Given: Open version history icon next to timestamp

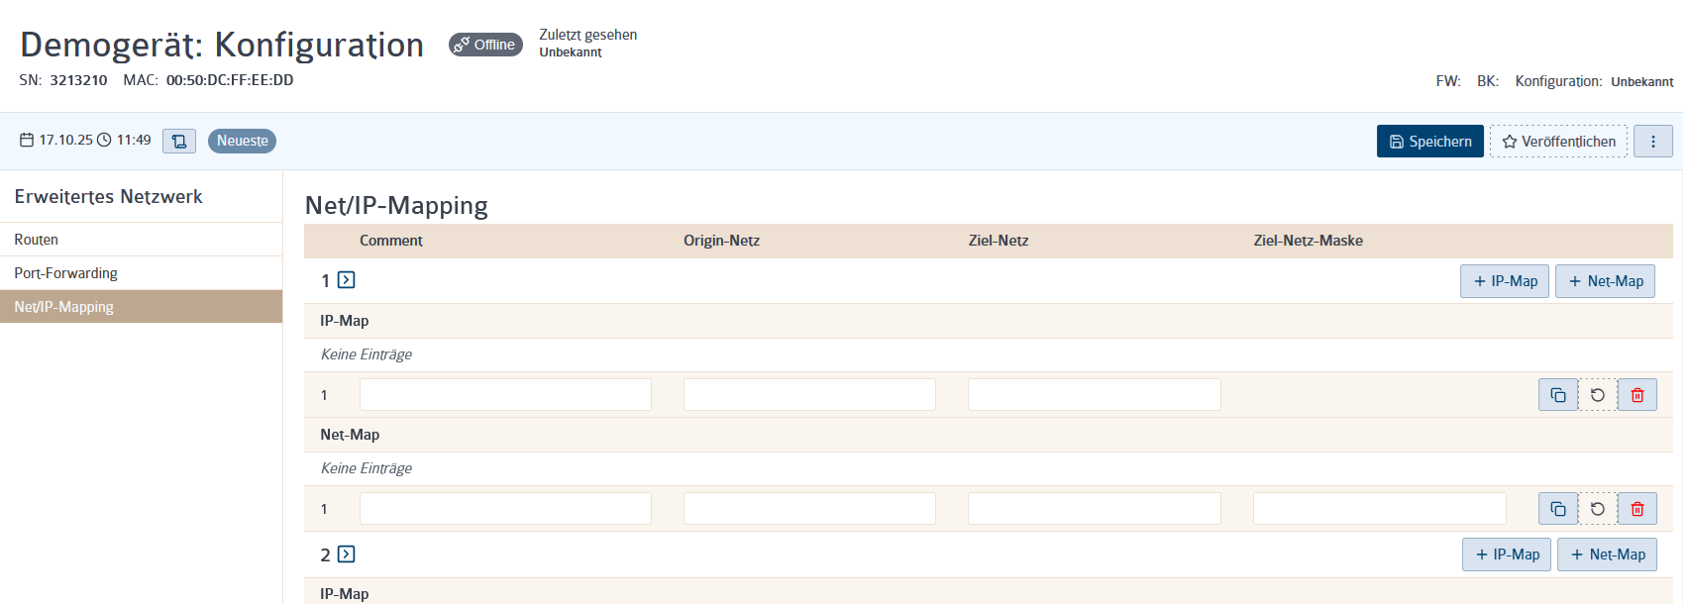Looking at the screenshot, I should [179, 141].
